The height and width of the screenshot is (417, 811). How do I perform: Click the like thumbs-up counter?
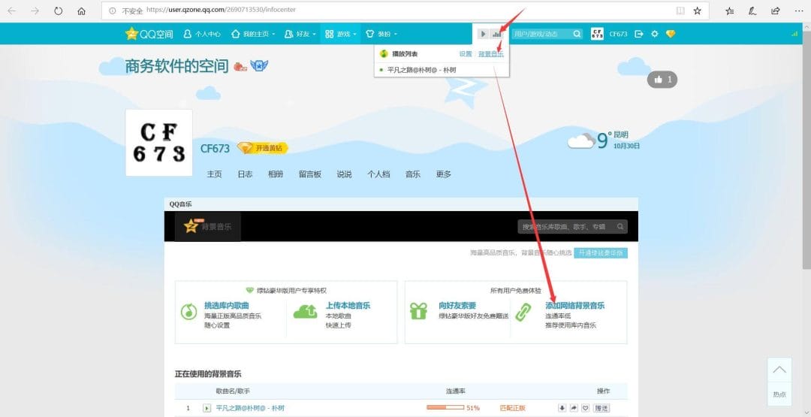click(x=662, y=79)
